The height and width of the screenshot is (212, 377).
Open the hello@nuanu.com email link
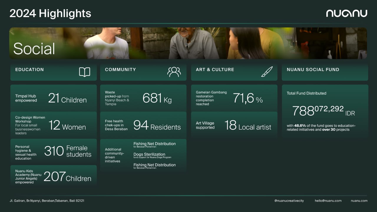pos(328,201)
